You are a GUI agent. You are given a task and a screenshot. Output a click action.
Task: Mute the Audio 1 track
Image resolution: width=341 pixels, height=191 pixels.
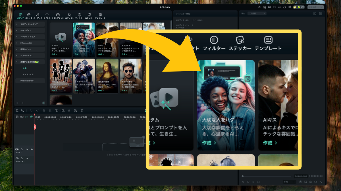[x=27, y=158]
